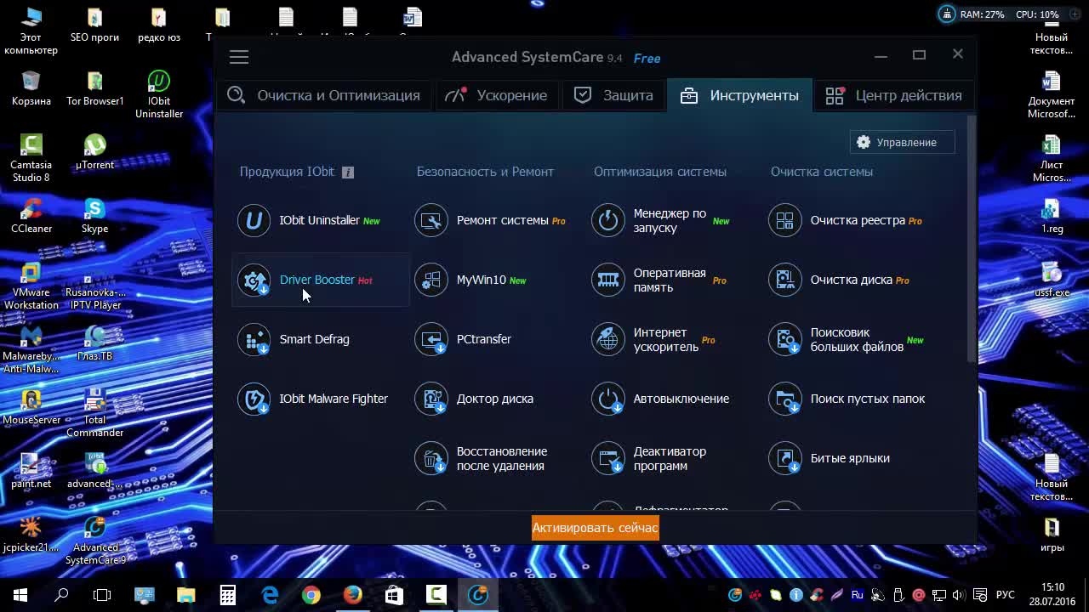Click the Free edition label
The image size is (1089, 612).
coord(647,58)
